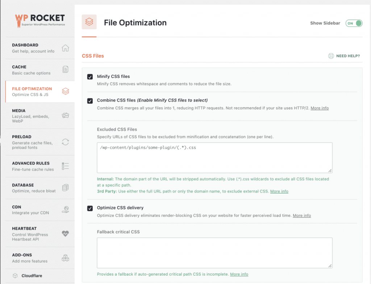Open More info for 3rd Party exclusions
The height and width of the screenshot is (284, 371).
click(279, 191)
